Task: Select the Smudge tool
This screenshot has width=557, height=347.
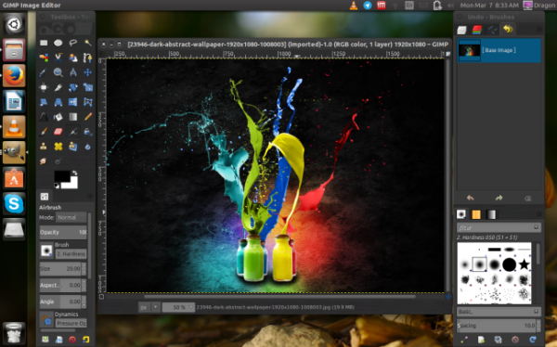Action: click(x=44, y=161)
